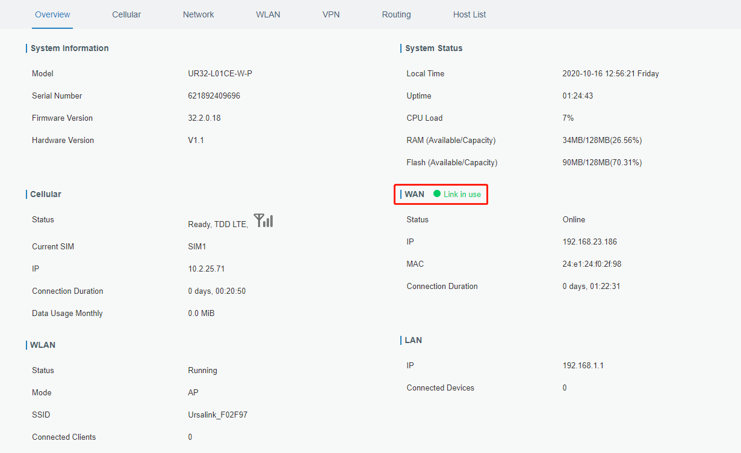Screen dimensions: 741x453
Task: Click the System Status section heading
Action: 434,48
